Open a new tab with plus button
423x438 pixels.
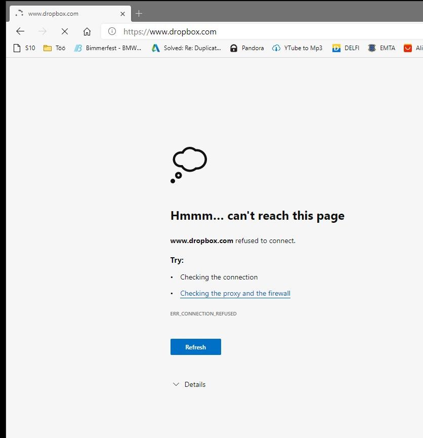click(x=139, y=14)
